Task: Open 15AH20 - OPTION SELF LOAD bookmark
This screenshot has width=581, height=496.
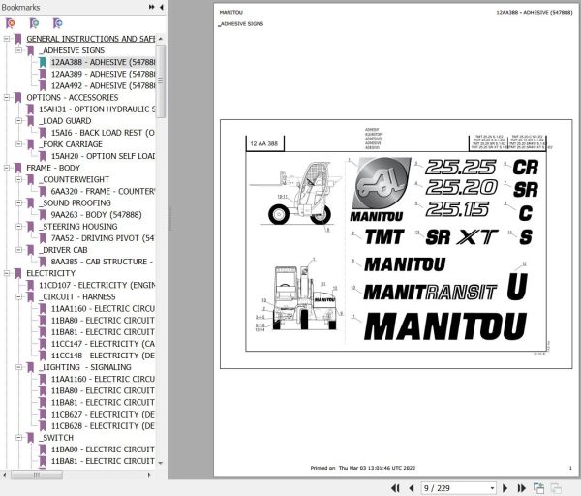Action: pos(103,156)
